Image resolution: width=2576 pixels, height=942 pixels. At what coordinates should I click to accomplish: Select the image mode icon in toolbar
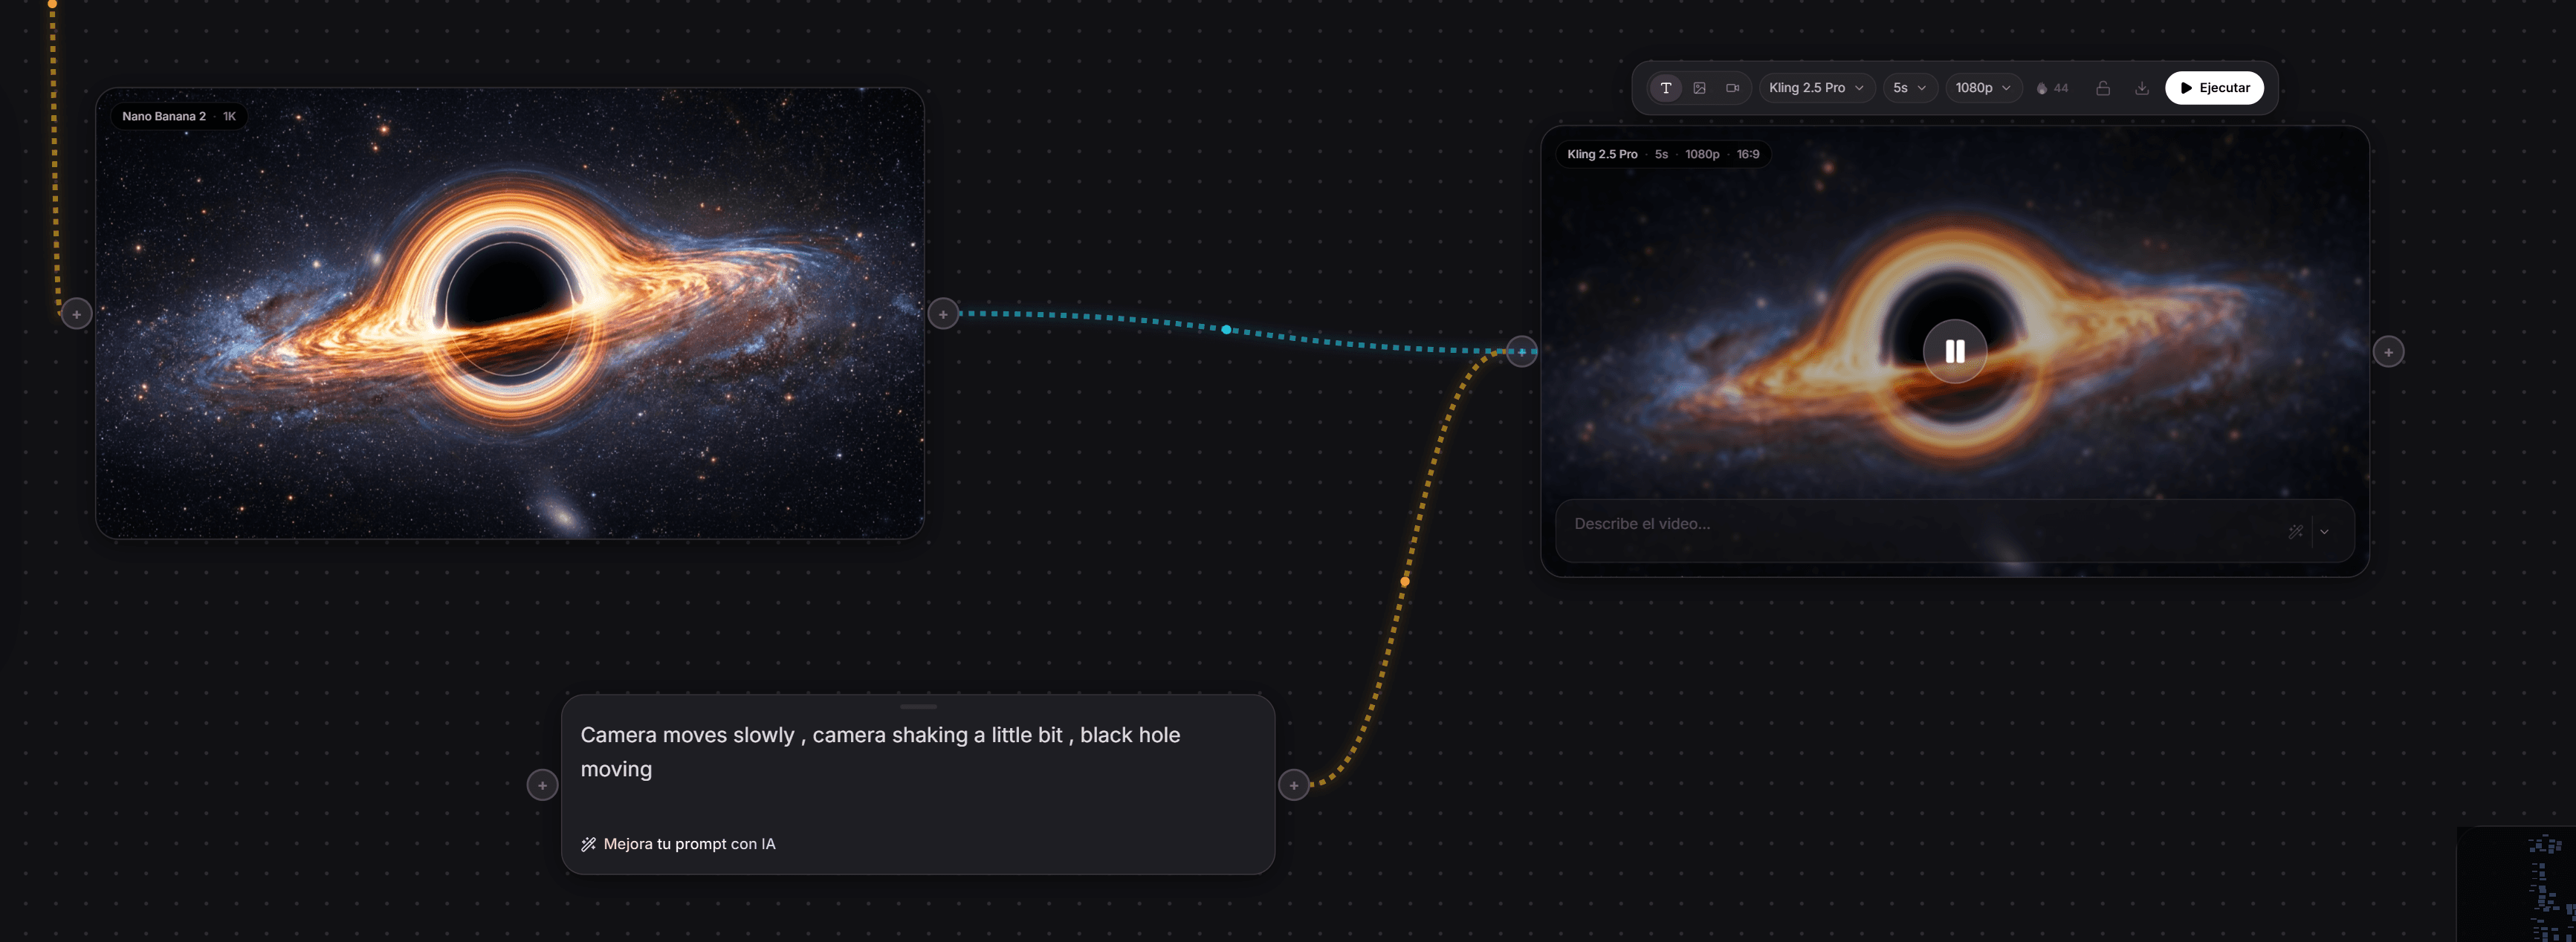coord(1699,88)
